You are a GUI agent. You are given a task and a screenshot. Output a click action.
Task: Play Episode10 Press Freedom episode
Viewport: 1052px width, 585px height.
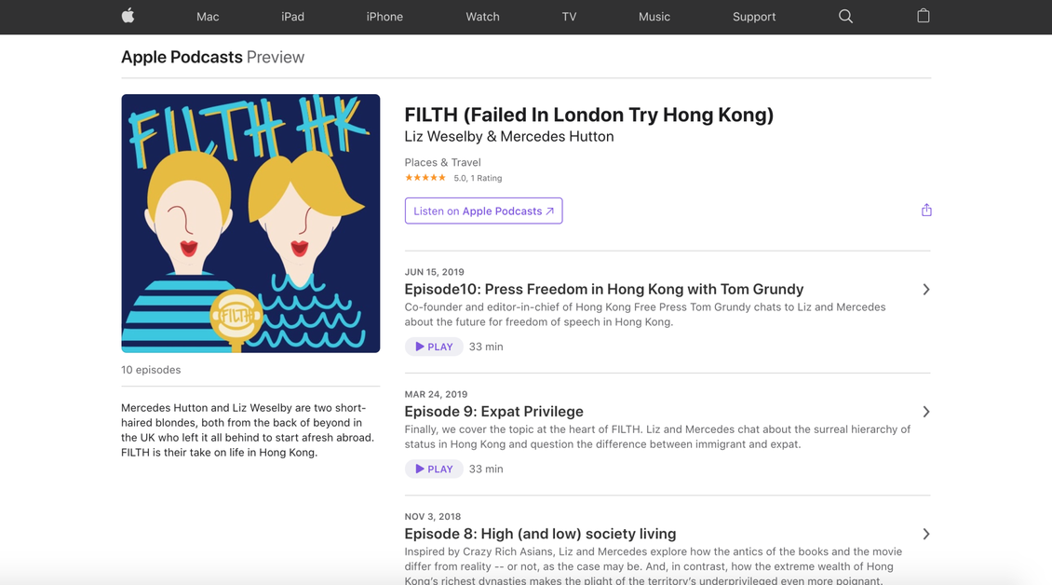tap(434, 347)
